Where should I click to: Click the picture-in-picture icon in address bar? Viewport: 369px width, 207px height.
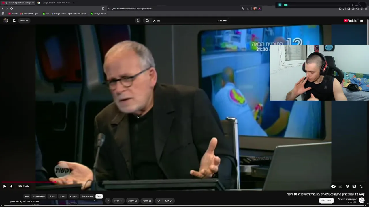[x=248, y=9]
